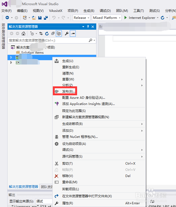Open 属性(R) from the context menu
Screen dimensions: 176x207
[x=99, y=203]
